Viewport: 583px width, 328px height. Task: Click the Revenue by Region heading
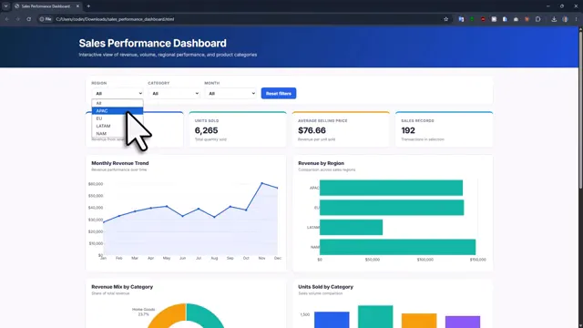[x=321, y=163]
